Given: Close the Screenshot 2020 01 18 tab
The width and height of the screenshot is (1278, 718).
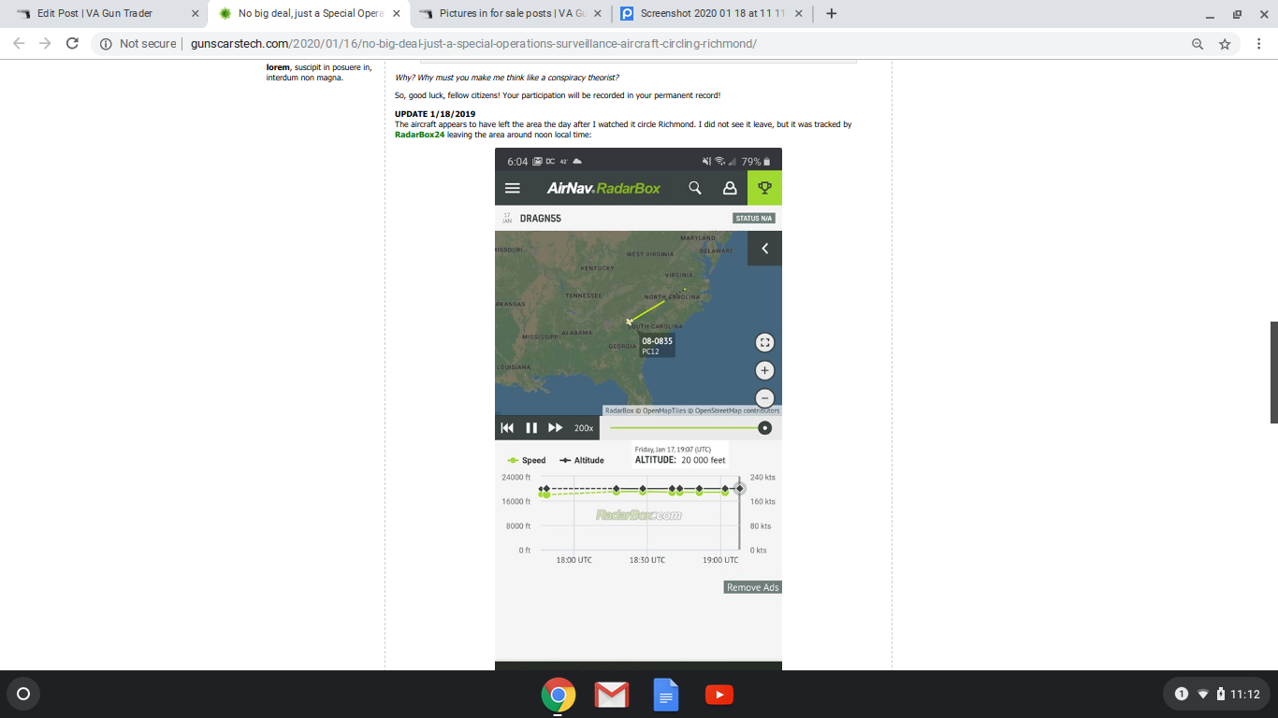Looking at the screenshot, I should [x=798, y=14].
